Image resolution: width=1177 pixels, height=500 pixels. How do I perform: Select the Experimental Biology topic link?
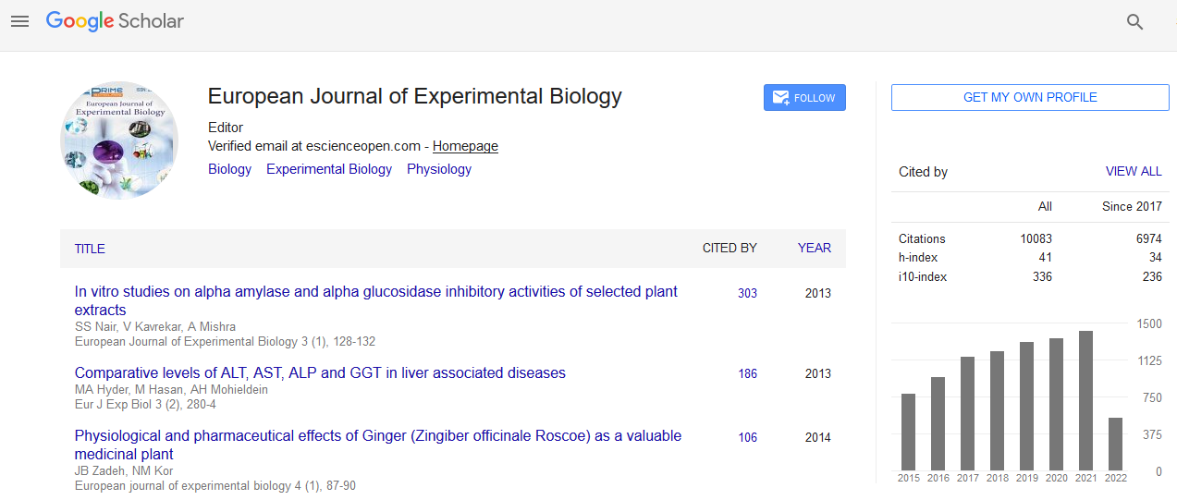coord(328,169)
